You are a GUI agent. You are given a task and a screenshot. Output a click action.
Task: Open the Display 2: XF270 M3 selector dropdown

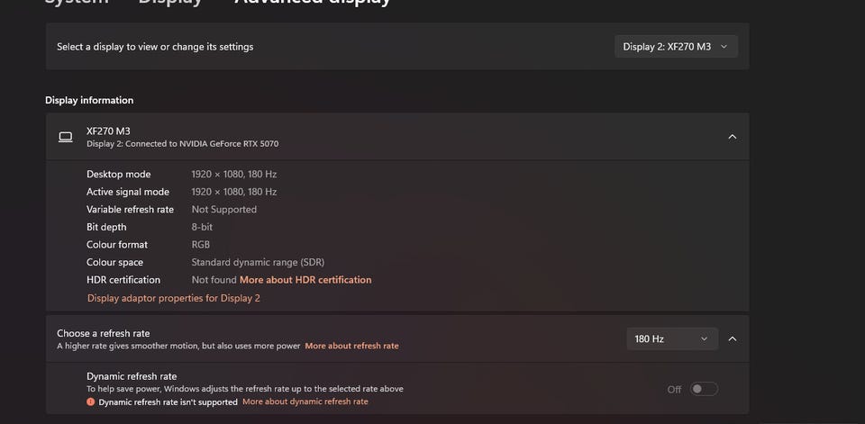coord(676,47)
